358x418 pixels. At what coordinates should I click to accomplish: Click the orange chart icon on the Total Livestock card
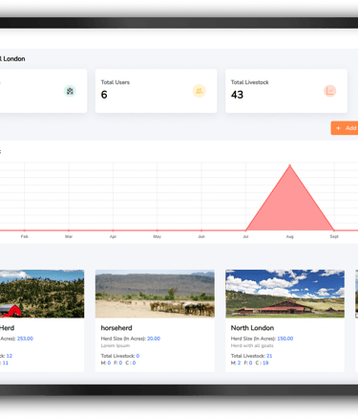coord(330,91)
